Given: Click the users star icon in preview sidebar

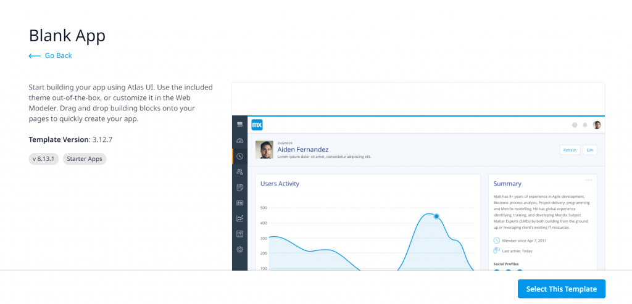Looking at the screenshot, I should point(240,172).
